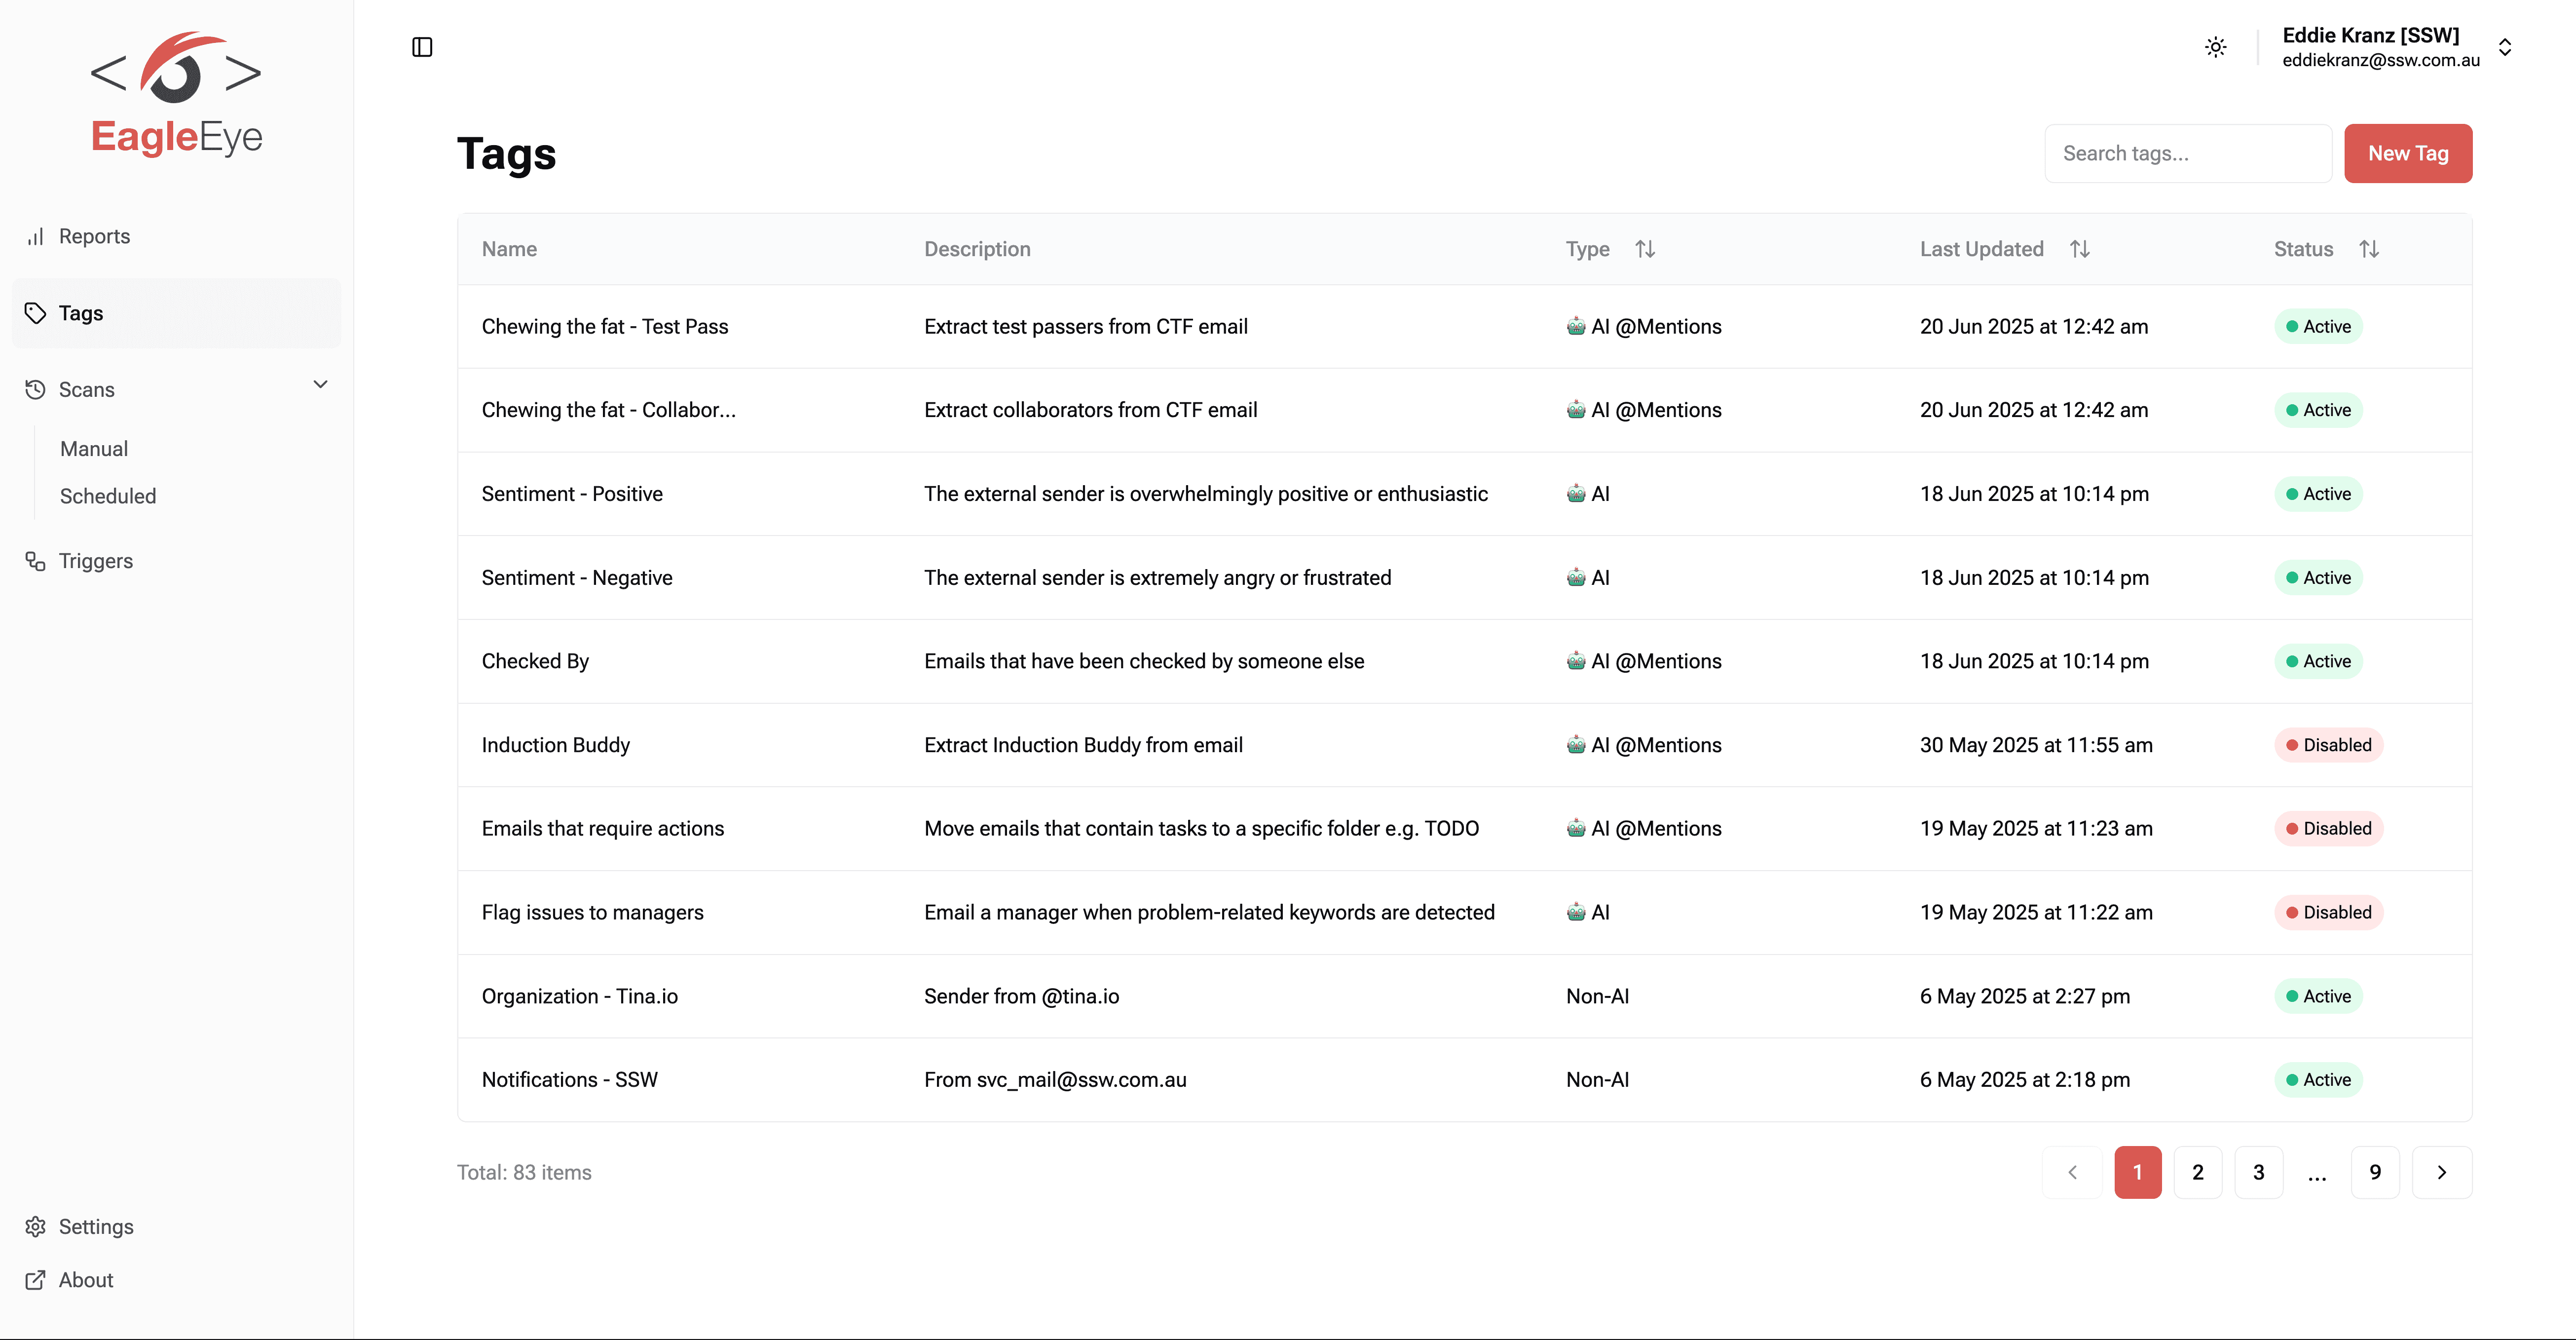
Task: Open the Flag issues to managers tag
Action: tap(592, 913)
